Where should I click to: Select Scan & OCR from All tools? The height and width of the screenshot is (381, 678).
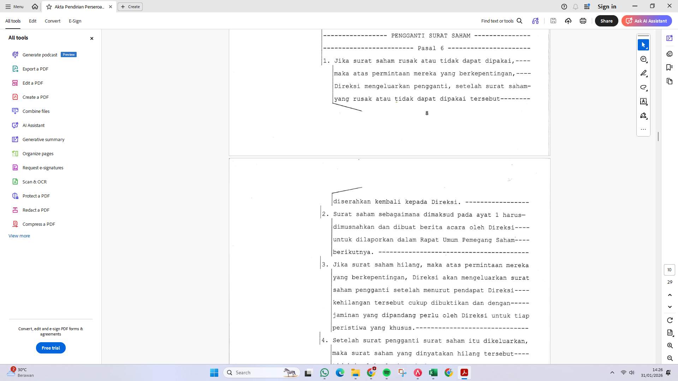pos(34,181)
